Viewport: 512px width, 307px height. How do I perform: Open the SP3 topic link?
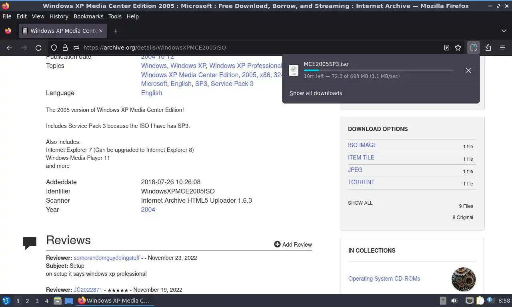201,84
